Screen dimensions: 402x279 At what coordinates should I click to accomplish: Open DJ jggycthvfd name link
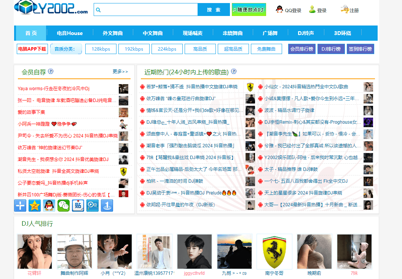point(194,273)
